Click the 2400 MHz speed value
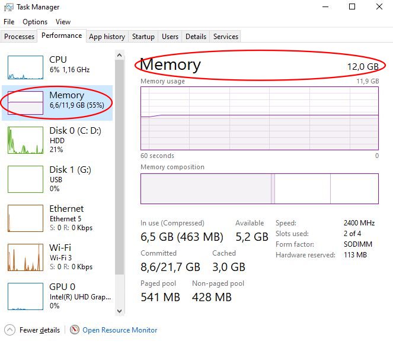The width and height of the screenshot is (393, 342). 359,223
